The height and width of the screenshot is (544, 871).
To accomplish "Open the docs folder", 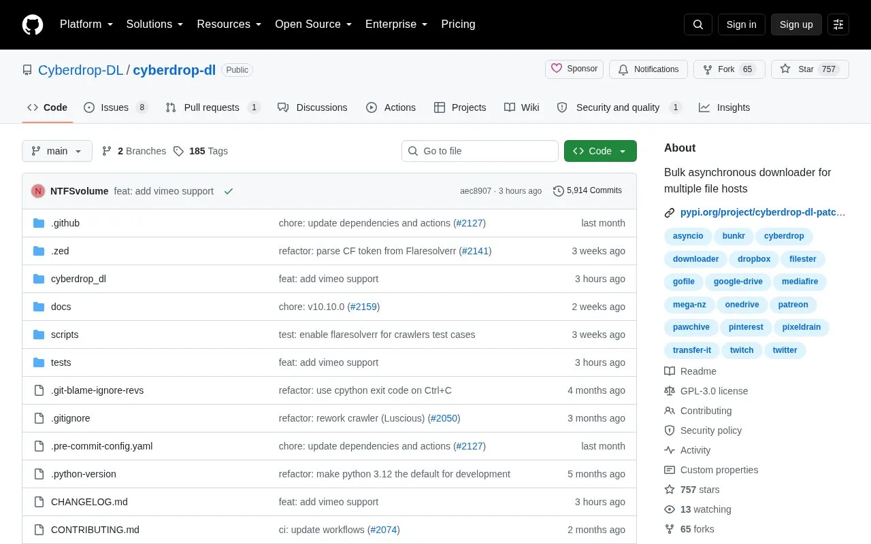I will point(61,307).
